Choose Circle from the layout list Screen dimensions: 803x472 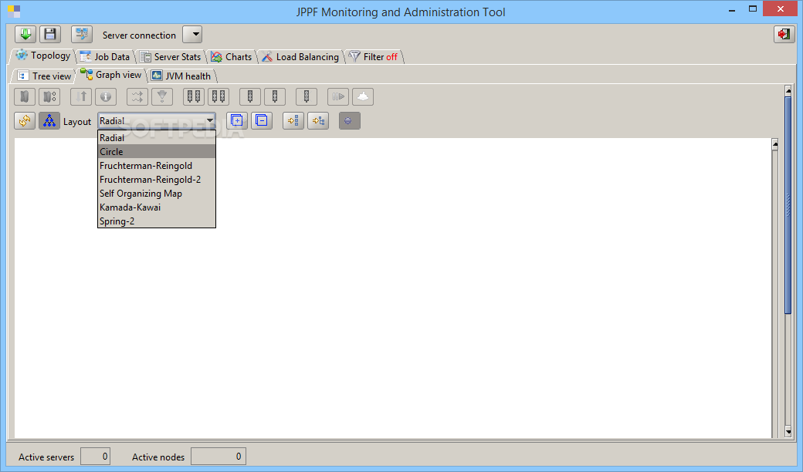(157, 151)
